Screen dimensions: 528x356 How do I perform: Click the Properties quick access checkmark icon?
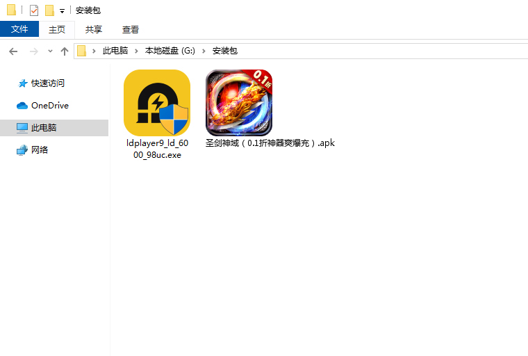[34, 10]
